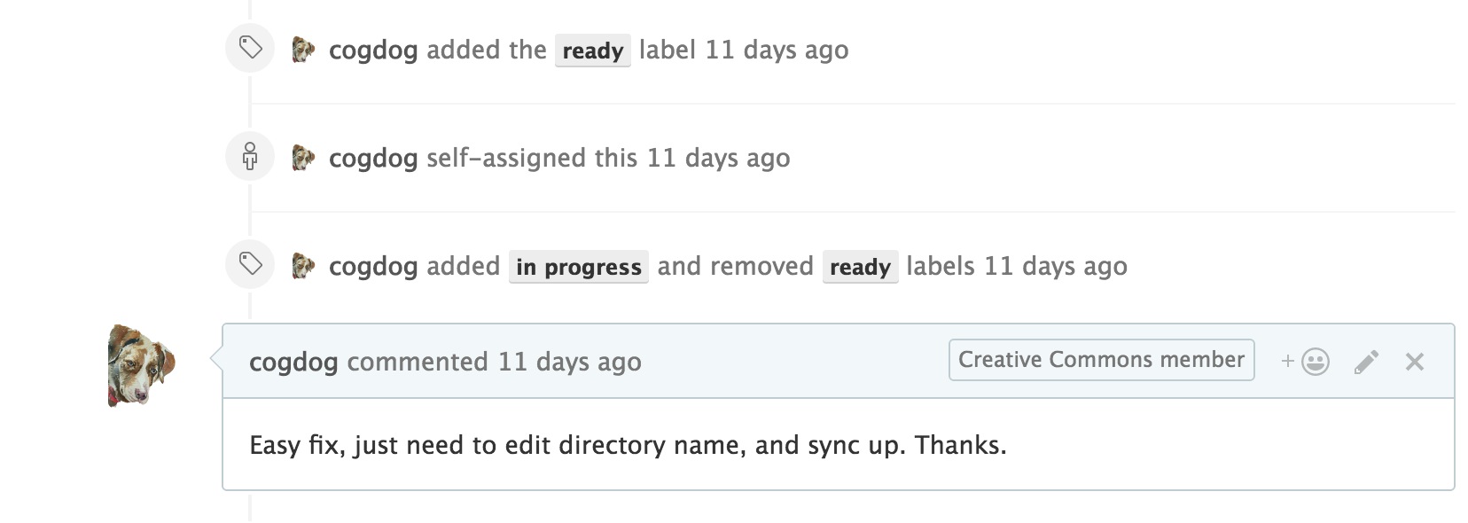Click tag icon beside in progress event

pos(250,264)
